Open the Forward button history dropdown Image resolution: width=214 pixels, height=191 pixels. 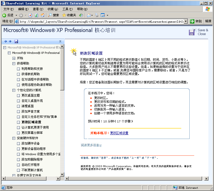pyautogui.click(x=26, y=15)
